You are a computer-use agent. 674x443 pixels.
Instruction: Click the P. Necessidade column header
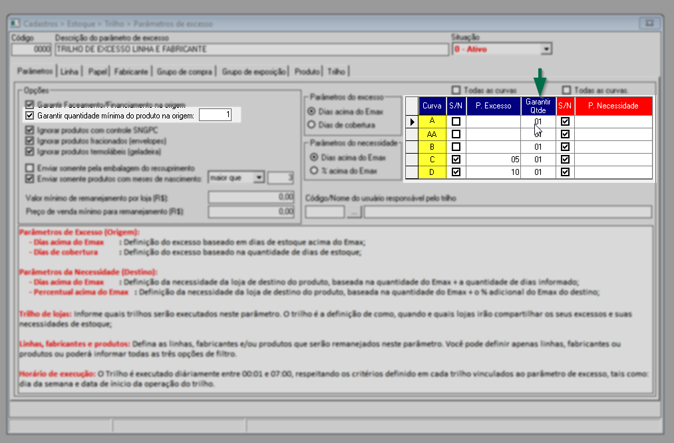click(x=613, y=106)
